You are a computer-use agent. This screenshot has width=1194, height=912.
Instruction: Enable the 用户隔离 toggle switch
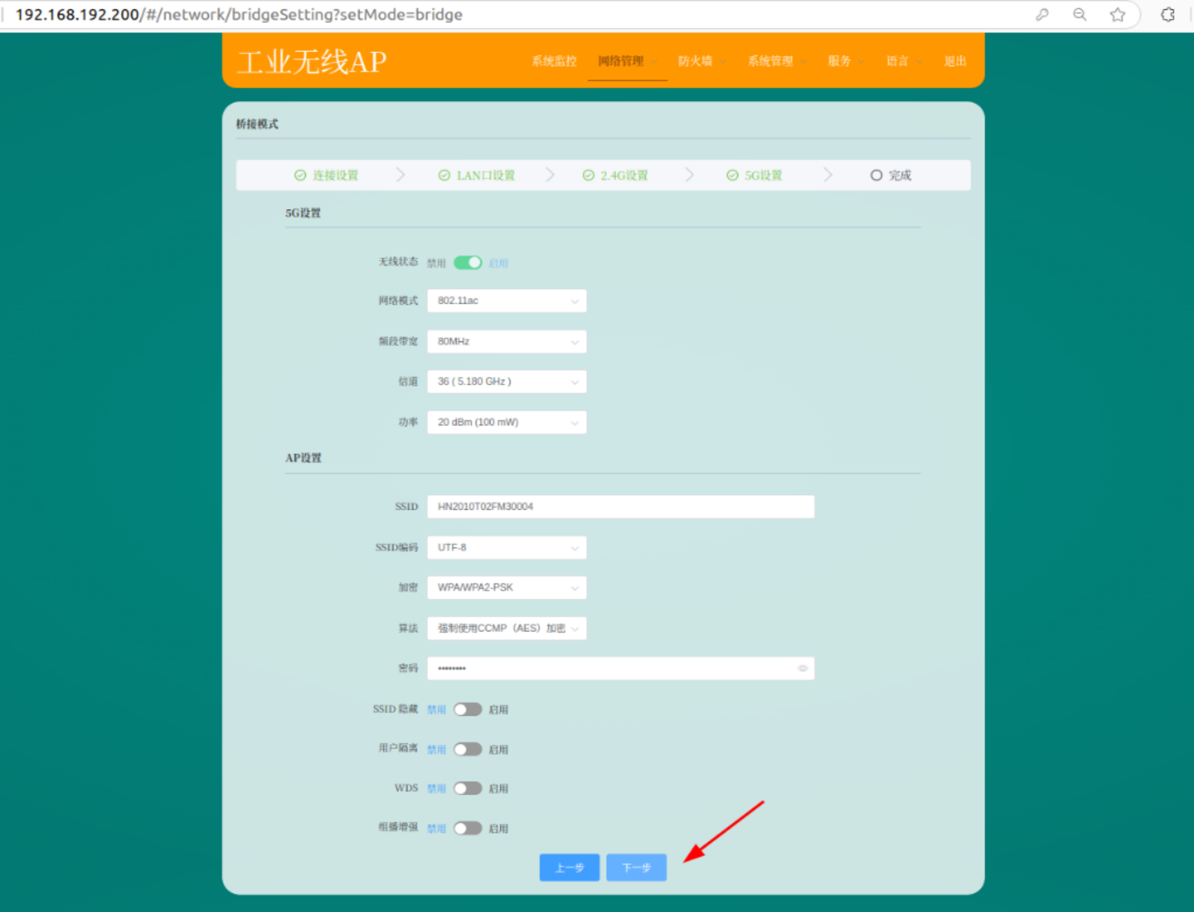467,749
